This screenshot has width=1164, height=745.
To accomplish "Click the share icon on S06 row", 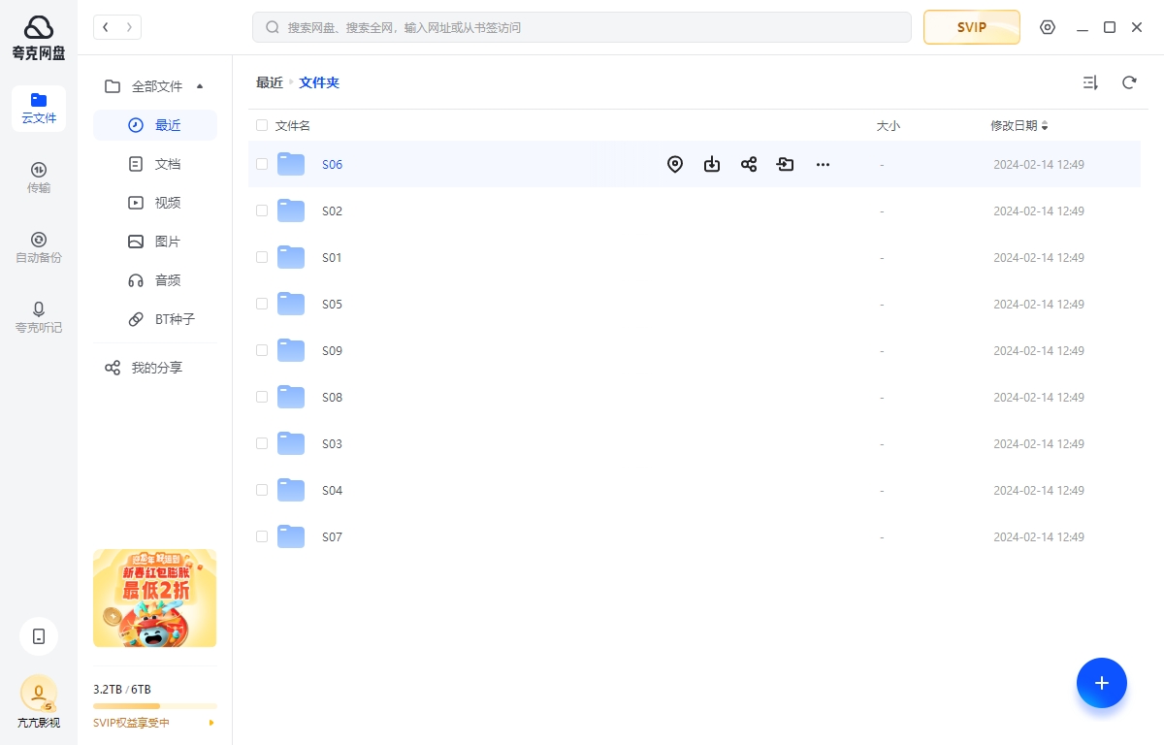I will click(x=749, y=165).
